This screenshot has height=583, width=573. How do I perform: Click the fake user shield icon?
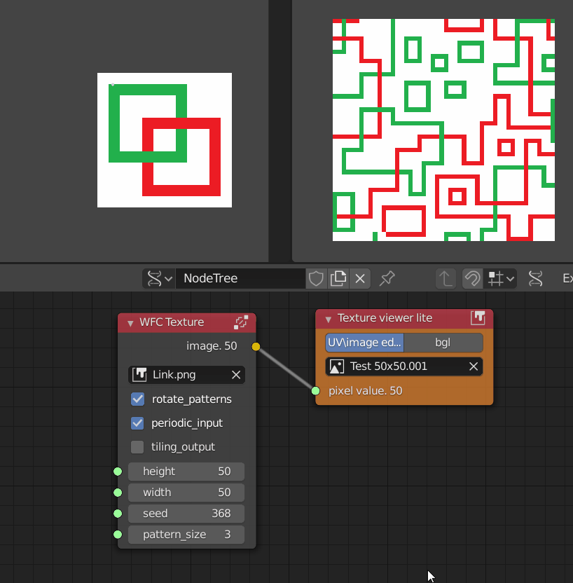click(x=317, y=278)
